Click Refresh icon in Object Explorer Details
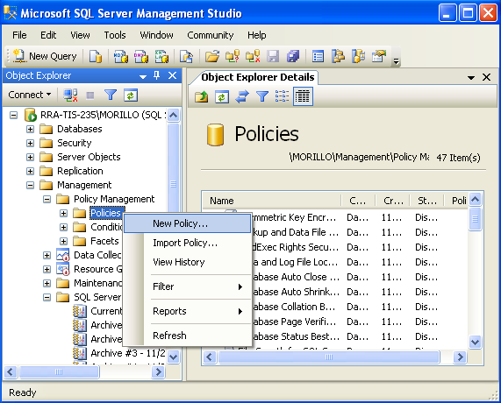501x403 pixels. 222,96
